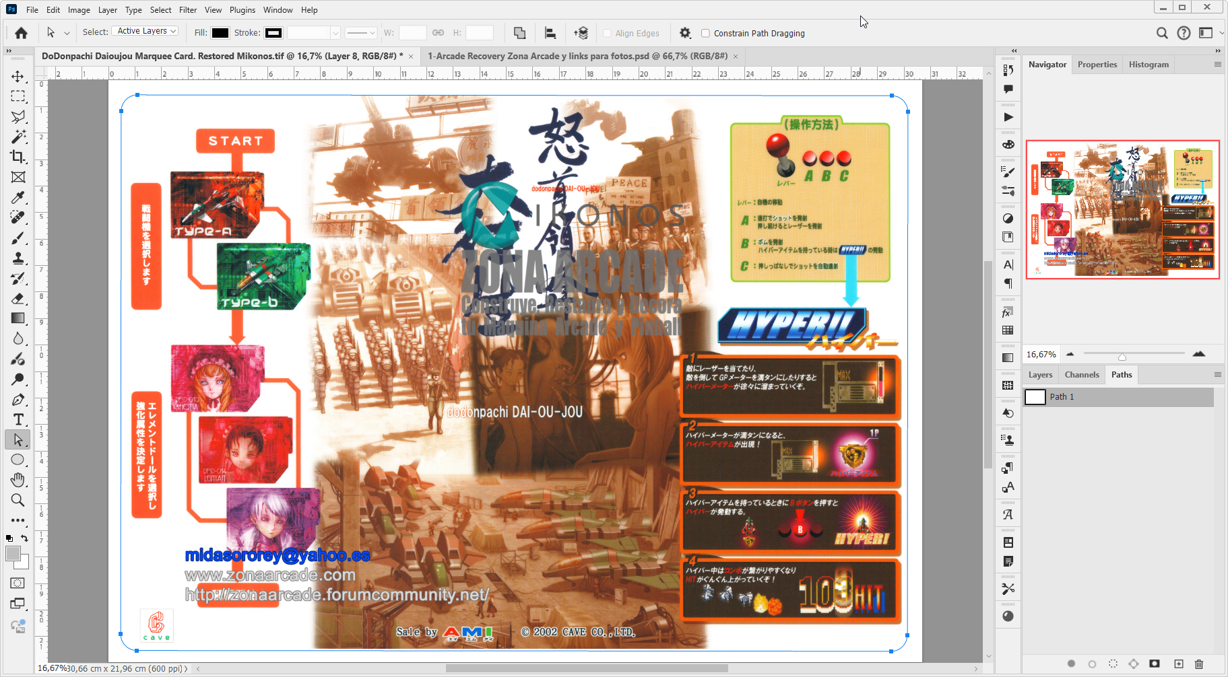Open the path options gear menu
Screen dimensions: 1228x677
[x=685, y=33]
